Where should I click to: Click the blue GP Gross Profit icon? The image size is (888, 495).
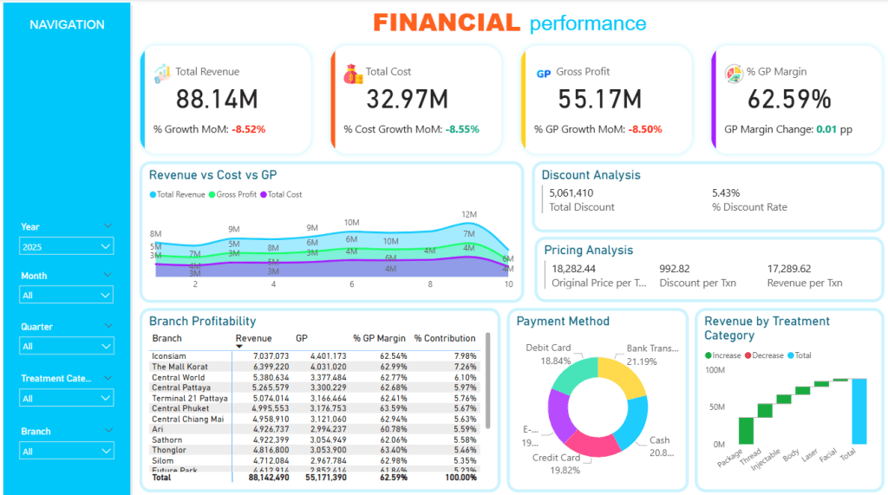pos(544,74)
